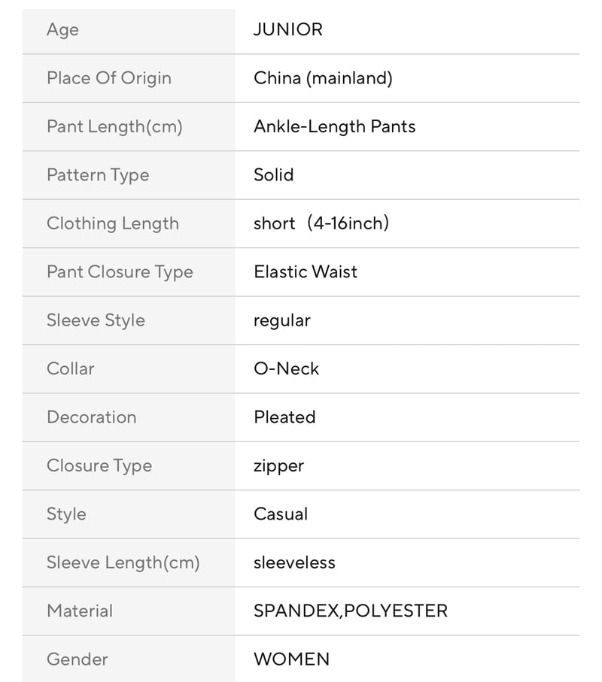The height and width of the screenshot is (682, 602).
Task: Select the China (mainland) value
Action: (x=323, y=78)
